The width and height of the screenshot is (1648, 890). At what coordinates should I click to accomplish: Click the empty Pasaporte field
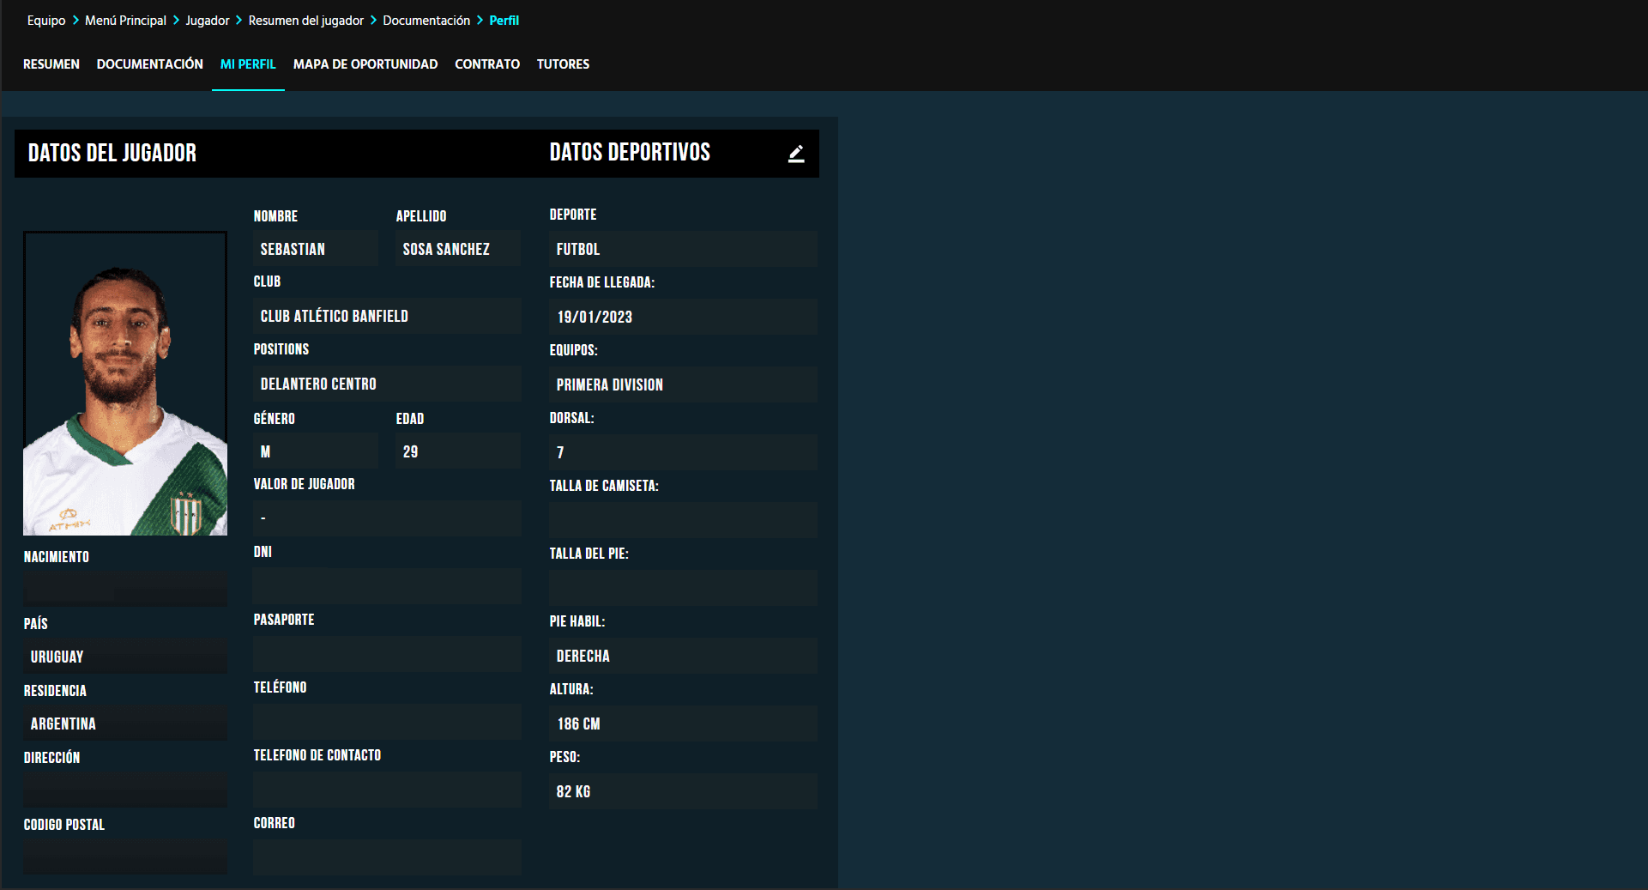[387, 654]
